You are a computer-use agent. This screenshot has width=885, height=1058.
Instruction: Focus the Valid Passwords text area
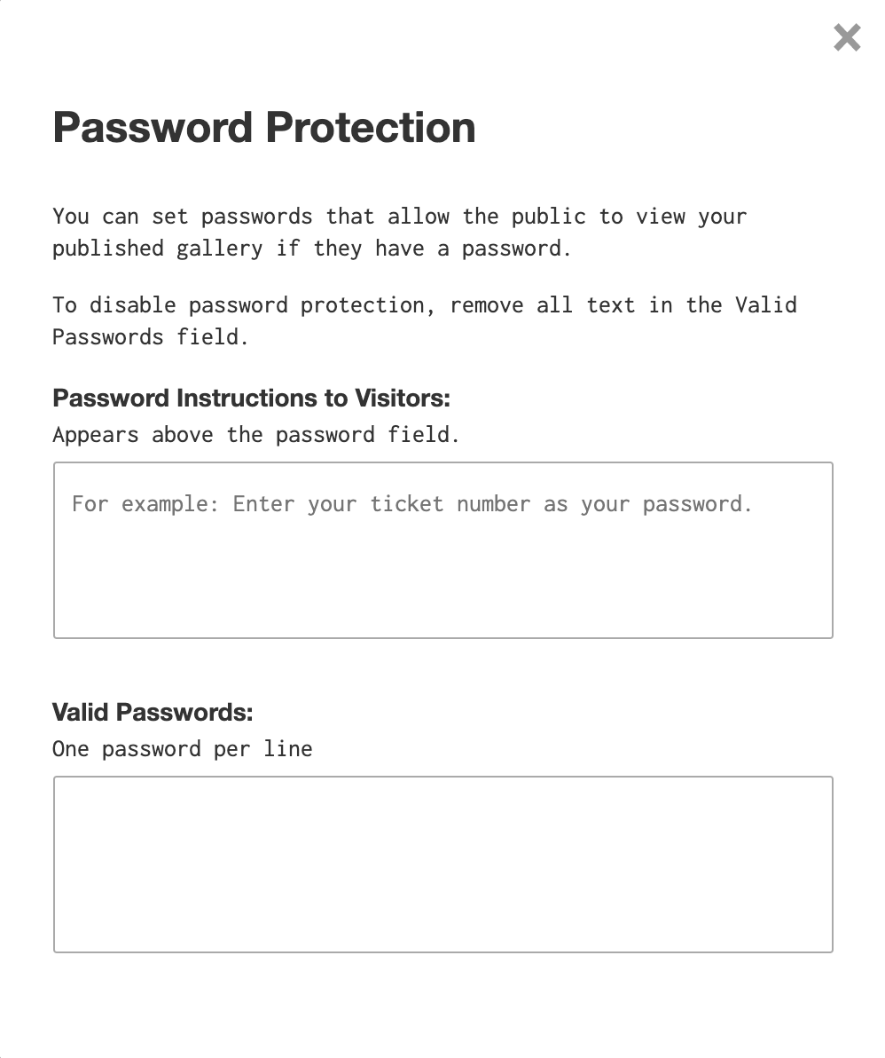pos(442,865)
